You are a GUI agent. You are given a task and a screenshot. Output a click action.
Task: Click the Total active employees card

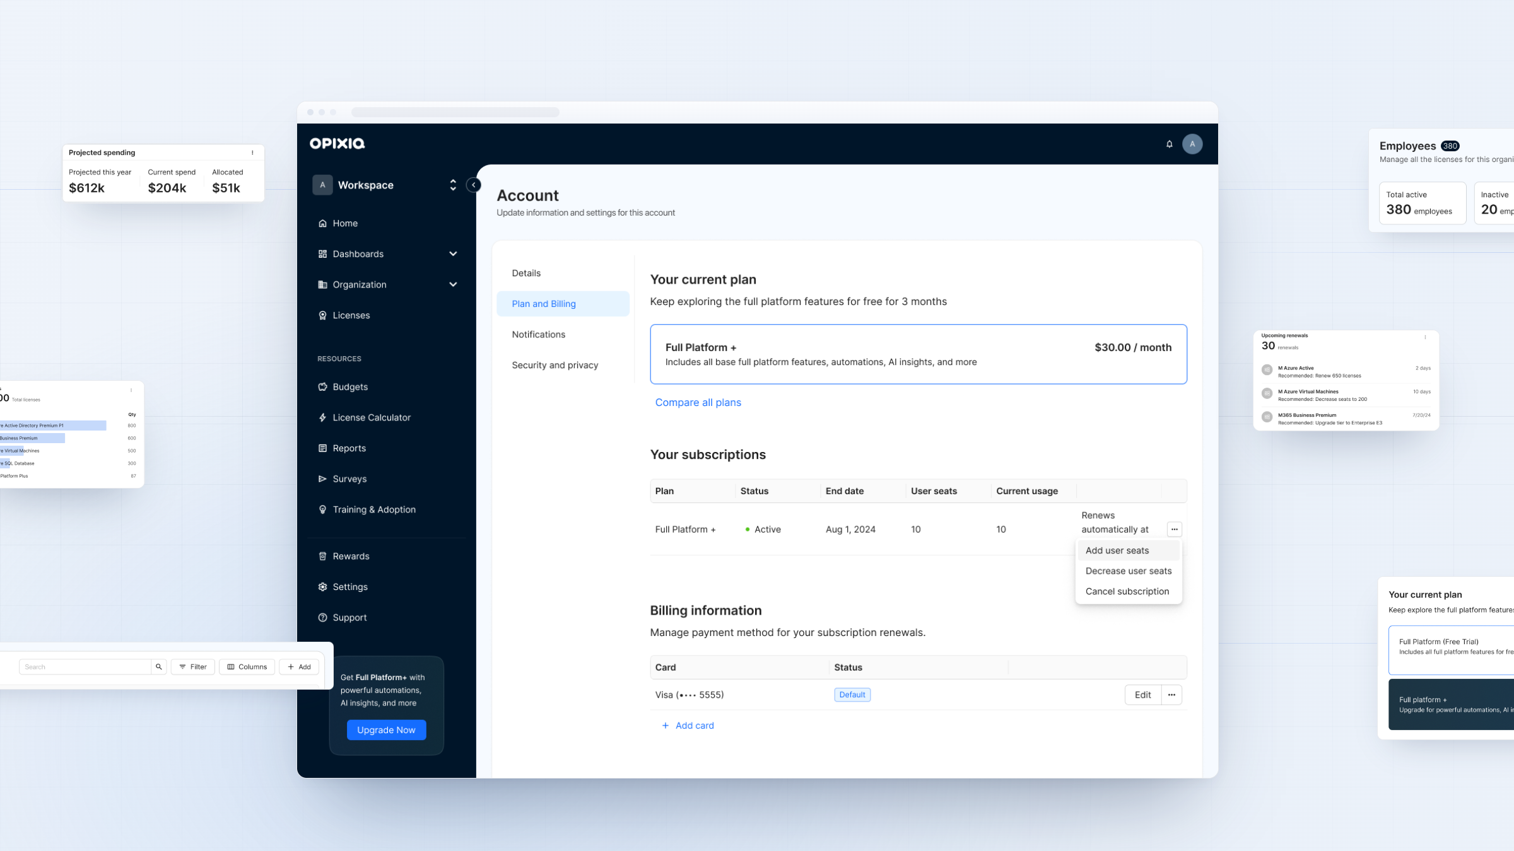click(1423, 203)
